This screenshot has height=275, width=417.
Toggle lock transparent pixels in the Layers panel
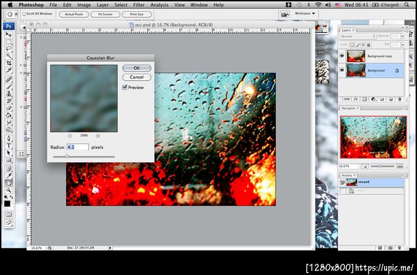(352, 45)
